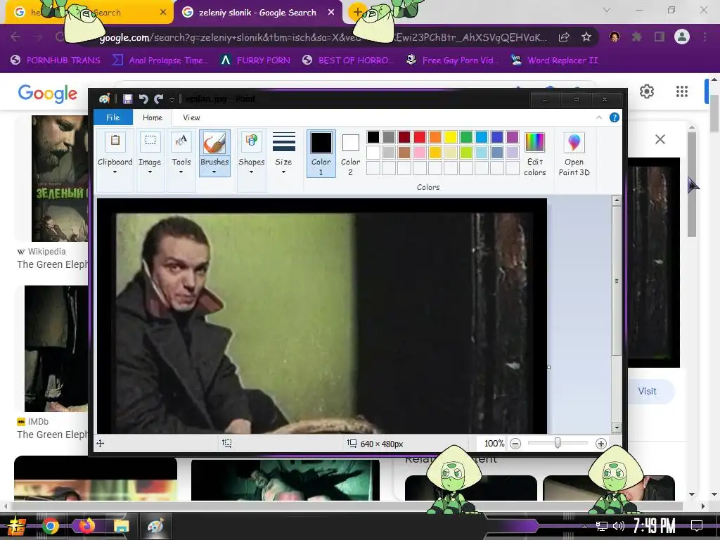This screenshot has height=540, width=720.
Task: Open Chrome profile avatar icon
Action: click(682, 37)
